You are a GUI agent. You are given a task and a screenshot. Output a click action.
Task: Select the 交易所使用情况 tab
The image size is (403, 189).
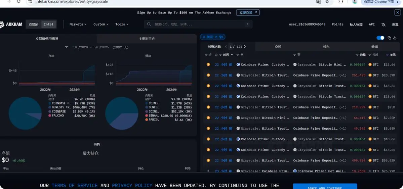47,39
